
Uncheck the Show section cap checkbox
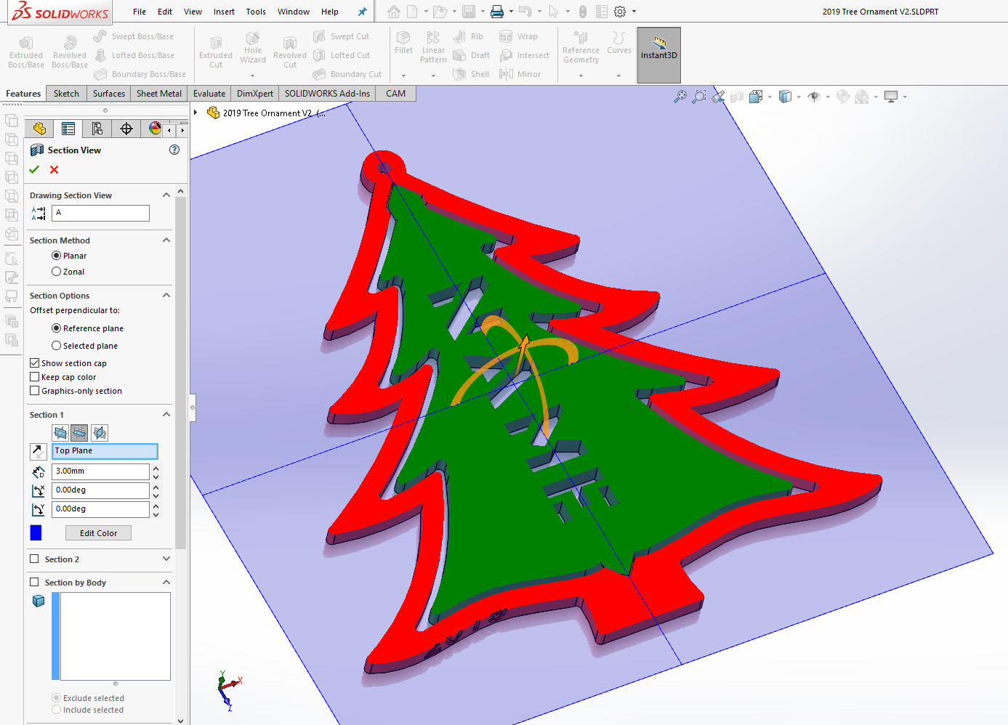pos(34,363)
